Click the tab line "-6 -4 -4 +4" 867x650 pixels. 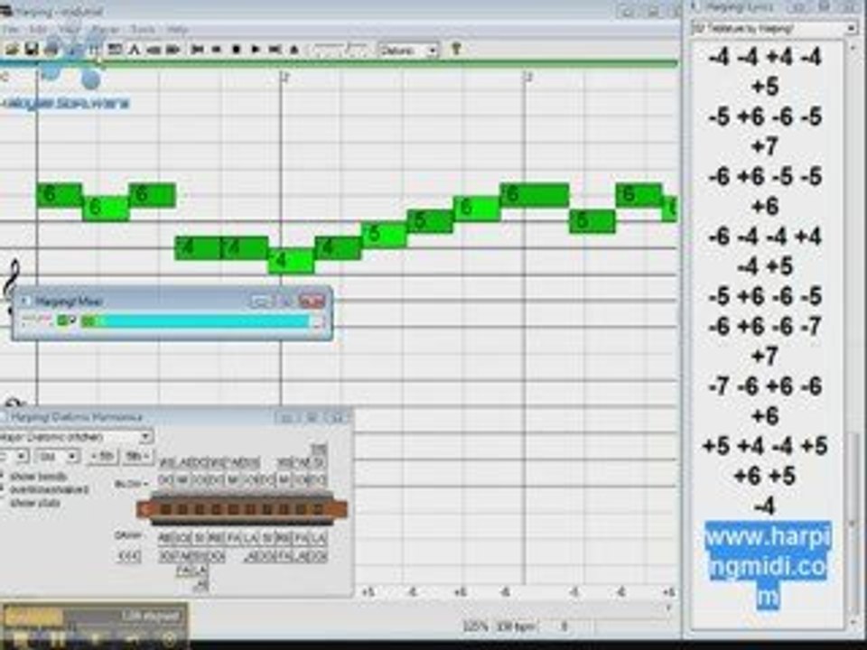pyautogui.click(x=765, y=237)
